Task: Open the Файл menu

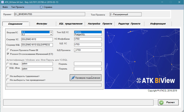Action: pyautogui.click(x=5, y=7)
